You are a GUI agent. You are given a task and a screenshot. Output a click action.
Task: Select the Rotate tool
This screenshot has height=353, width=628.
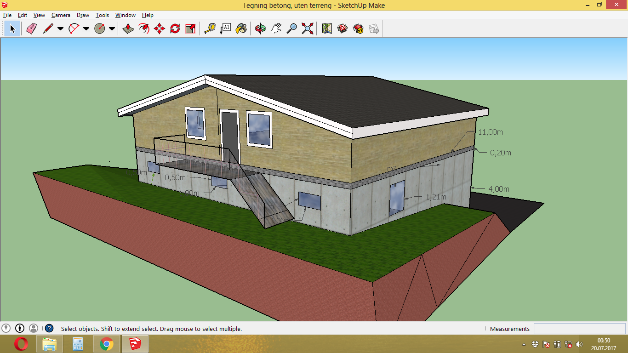coord(175,28)
